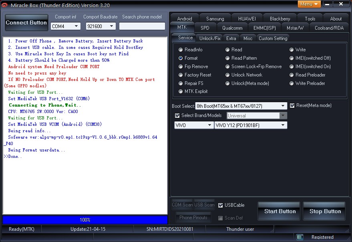Image resolution: width=352 pixels, height=242 pixels.
Task: Click the 100% progress bar
Action: click(x=85, y=220)
